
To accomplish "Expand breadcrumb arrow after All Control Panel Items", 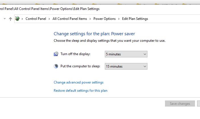I will click(x=90, y=19).
